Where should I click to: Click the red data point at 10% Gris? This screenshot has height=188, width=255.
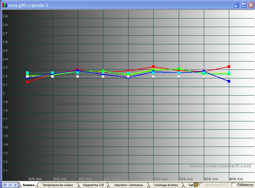(x=27, y=82)
